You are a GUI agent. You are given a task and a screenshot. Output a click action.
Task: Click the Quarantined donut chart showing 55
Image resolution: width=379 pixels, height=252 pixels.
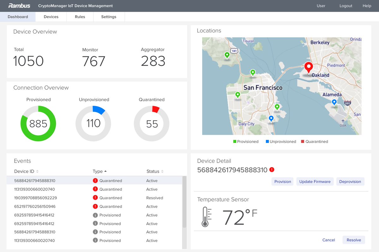[152, 123]
